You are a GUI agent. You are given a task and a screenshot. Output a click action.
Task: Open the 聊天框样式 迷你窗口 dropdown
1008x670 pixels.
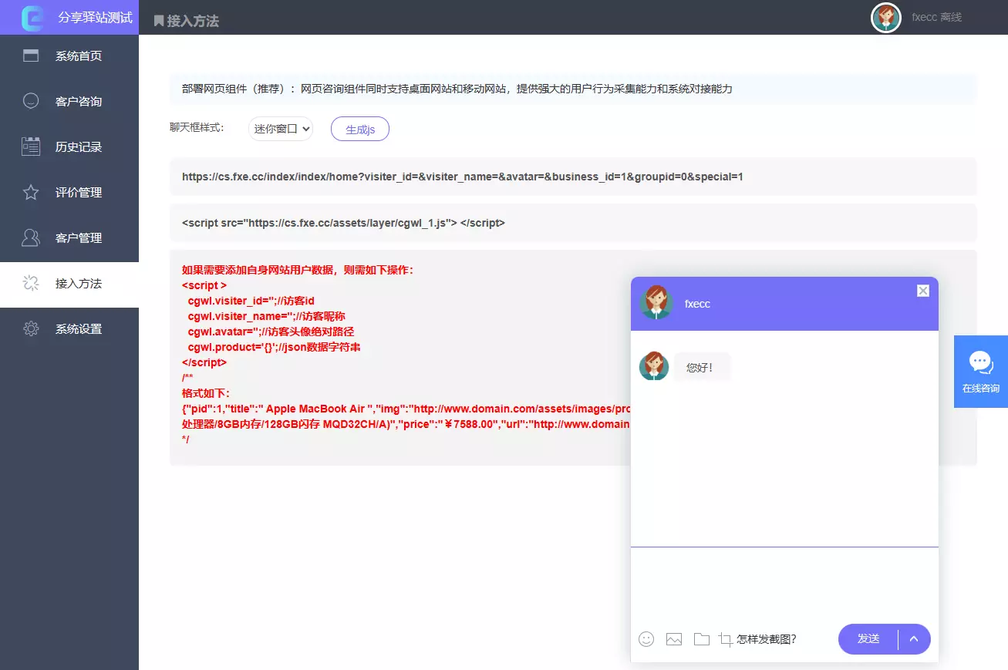coord(281,129)
